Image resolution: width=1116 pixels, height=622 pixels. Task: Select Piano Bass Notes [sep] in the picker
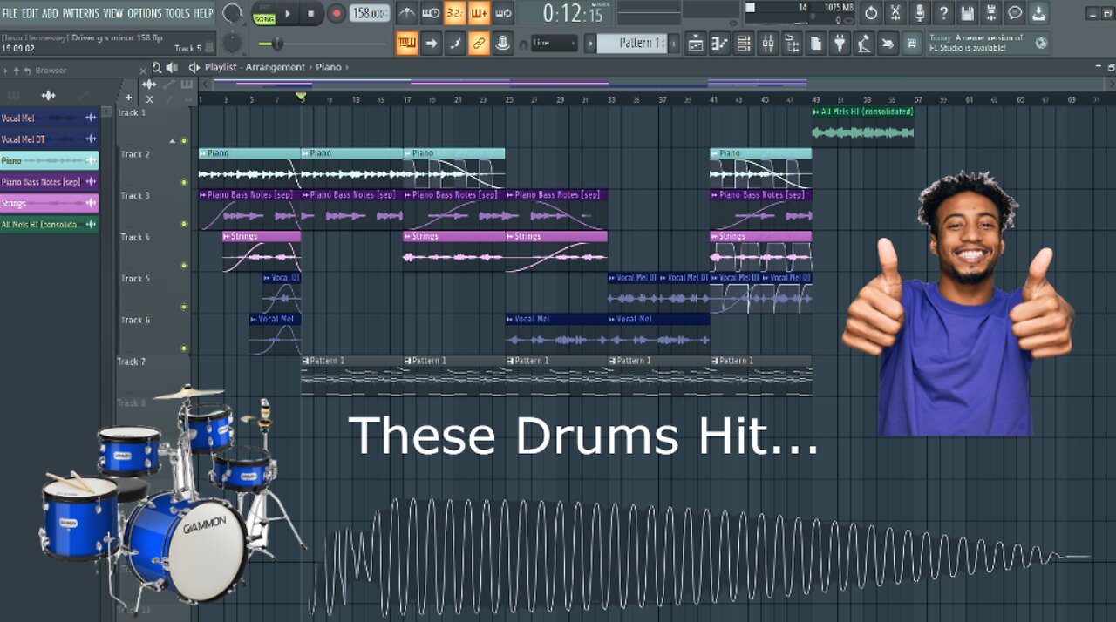tap(49, 181)
